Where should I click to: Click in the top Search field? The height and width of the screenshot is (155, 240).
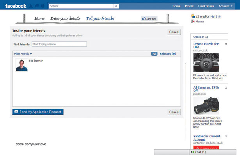pos(81,6)
